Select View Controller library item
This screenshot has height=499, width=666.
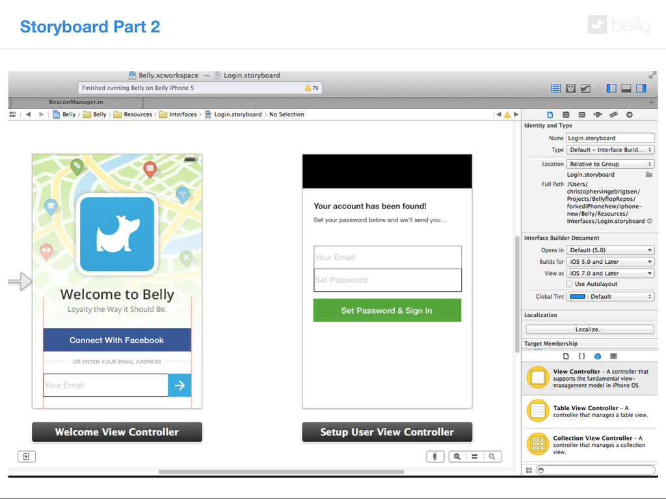tap(589, 378)
